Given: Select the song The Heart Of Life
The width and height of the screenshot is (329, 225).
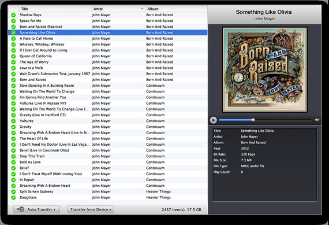Looking at the screenshot, I should pyautogui.click(x=34, y=139).
